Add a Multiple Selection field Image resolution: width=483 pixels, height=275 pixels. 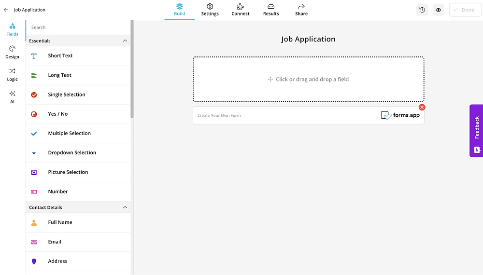point(78,133)
